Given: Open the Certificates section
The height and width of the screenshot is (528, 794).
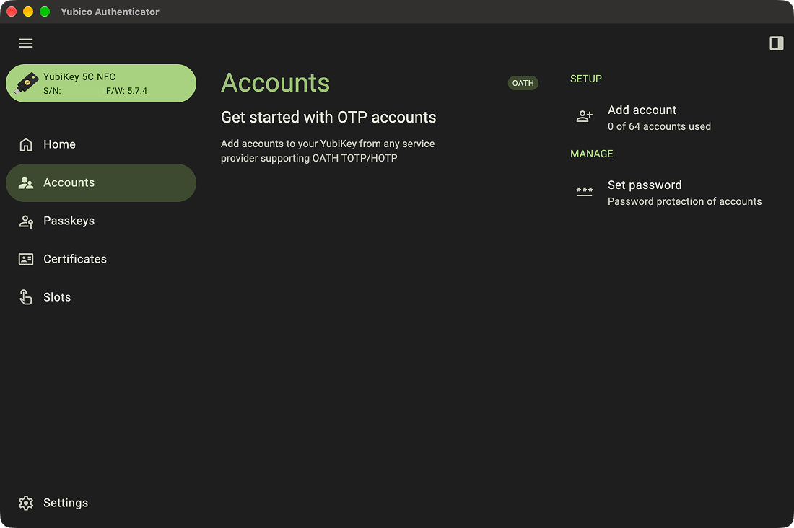Looking at the screenshot, I should pos(101,259).
